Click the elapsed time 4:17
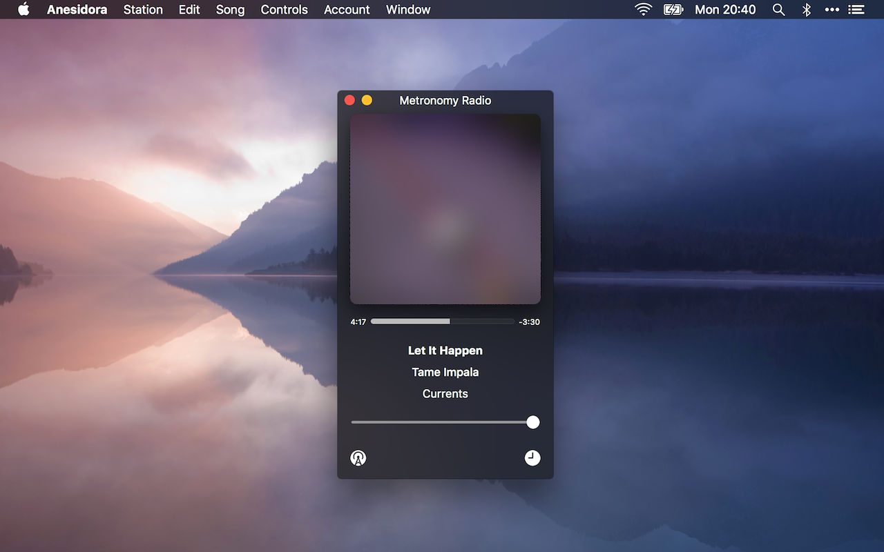This screenshot has height=552, width=884. [358, 322]
